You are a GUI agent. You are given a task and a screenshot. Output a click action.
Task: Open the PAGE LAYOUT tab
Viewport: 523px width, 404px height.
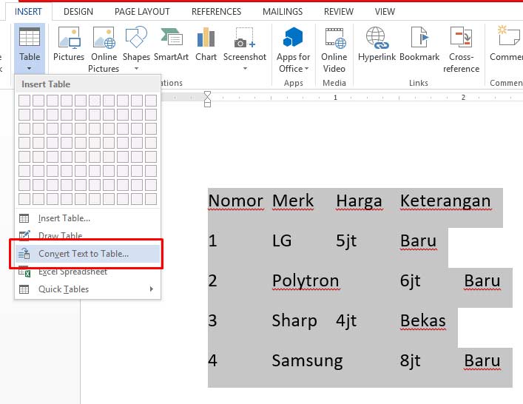[x=142, y=12]
